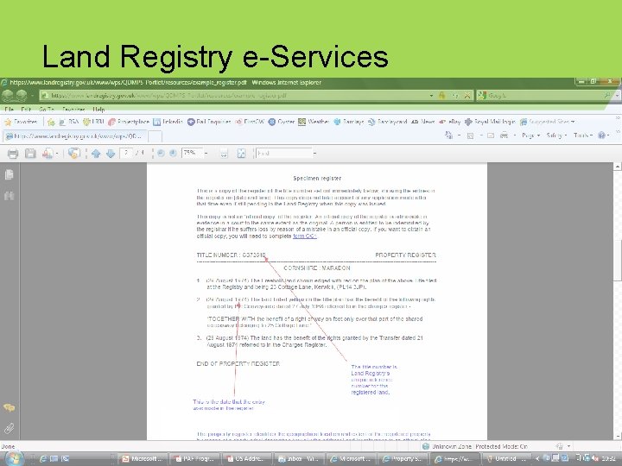The width and height of the screenshot is (622, 466).
Task: Click the scrolling mode icon in PDF toolbar
Action: click(x=224, y=154)
